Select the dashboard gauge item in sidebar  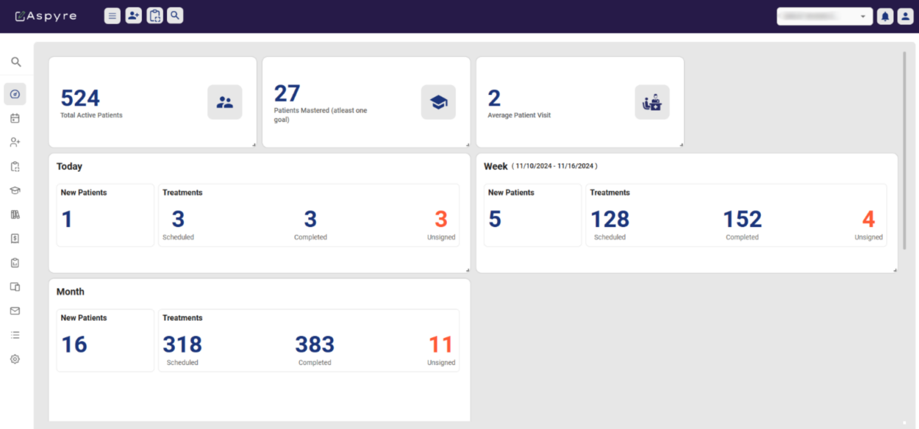15,94
